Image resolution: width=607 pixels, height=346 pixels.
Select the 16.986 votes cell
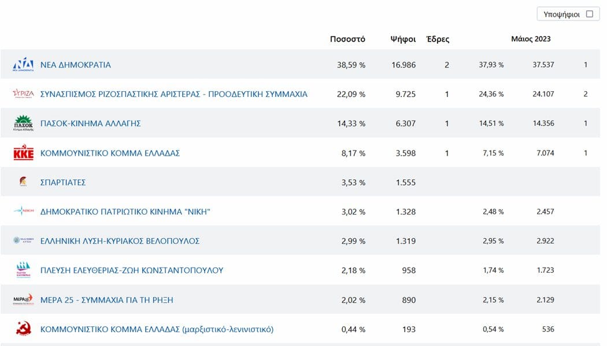coord(404,65)
